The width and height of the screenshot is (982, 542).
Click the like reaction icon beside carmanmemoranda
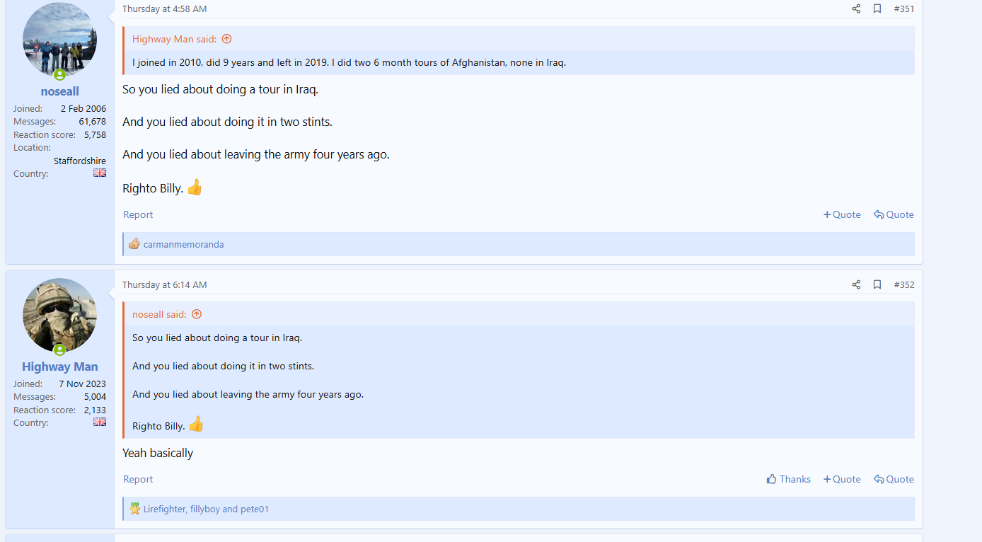[134, 244]
